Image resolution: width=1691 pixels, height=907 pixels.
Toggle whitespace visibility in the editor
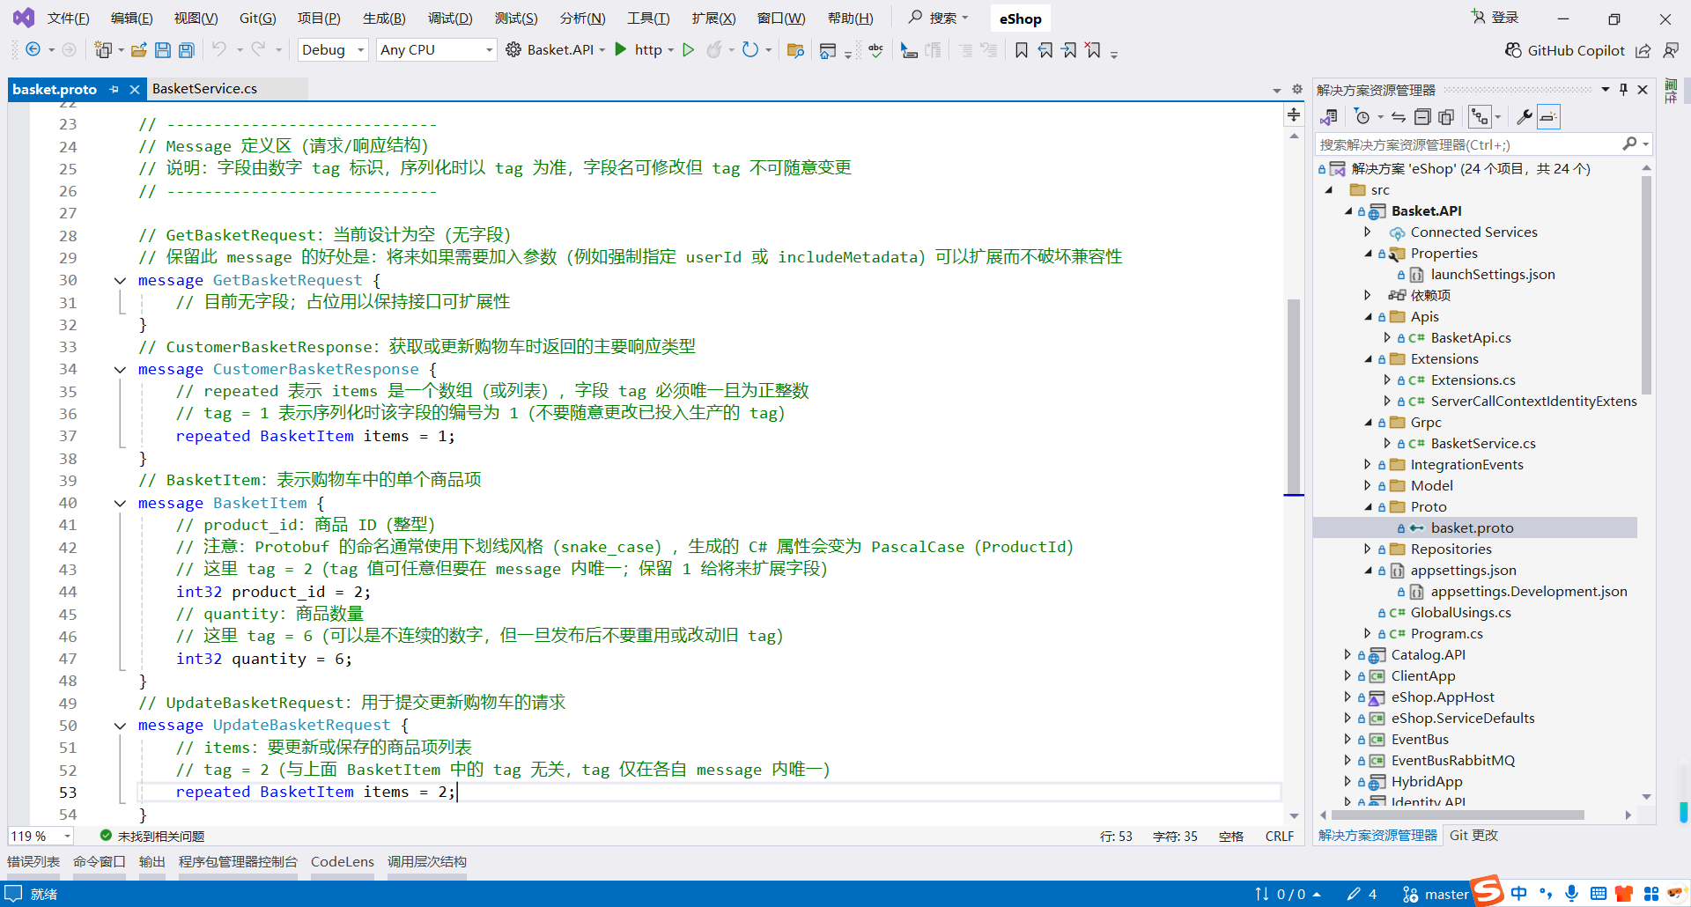859,50
